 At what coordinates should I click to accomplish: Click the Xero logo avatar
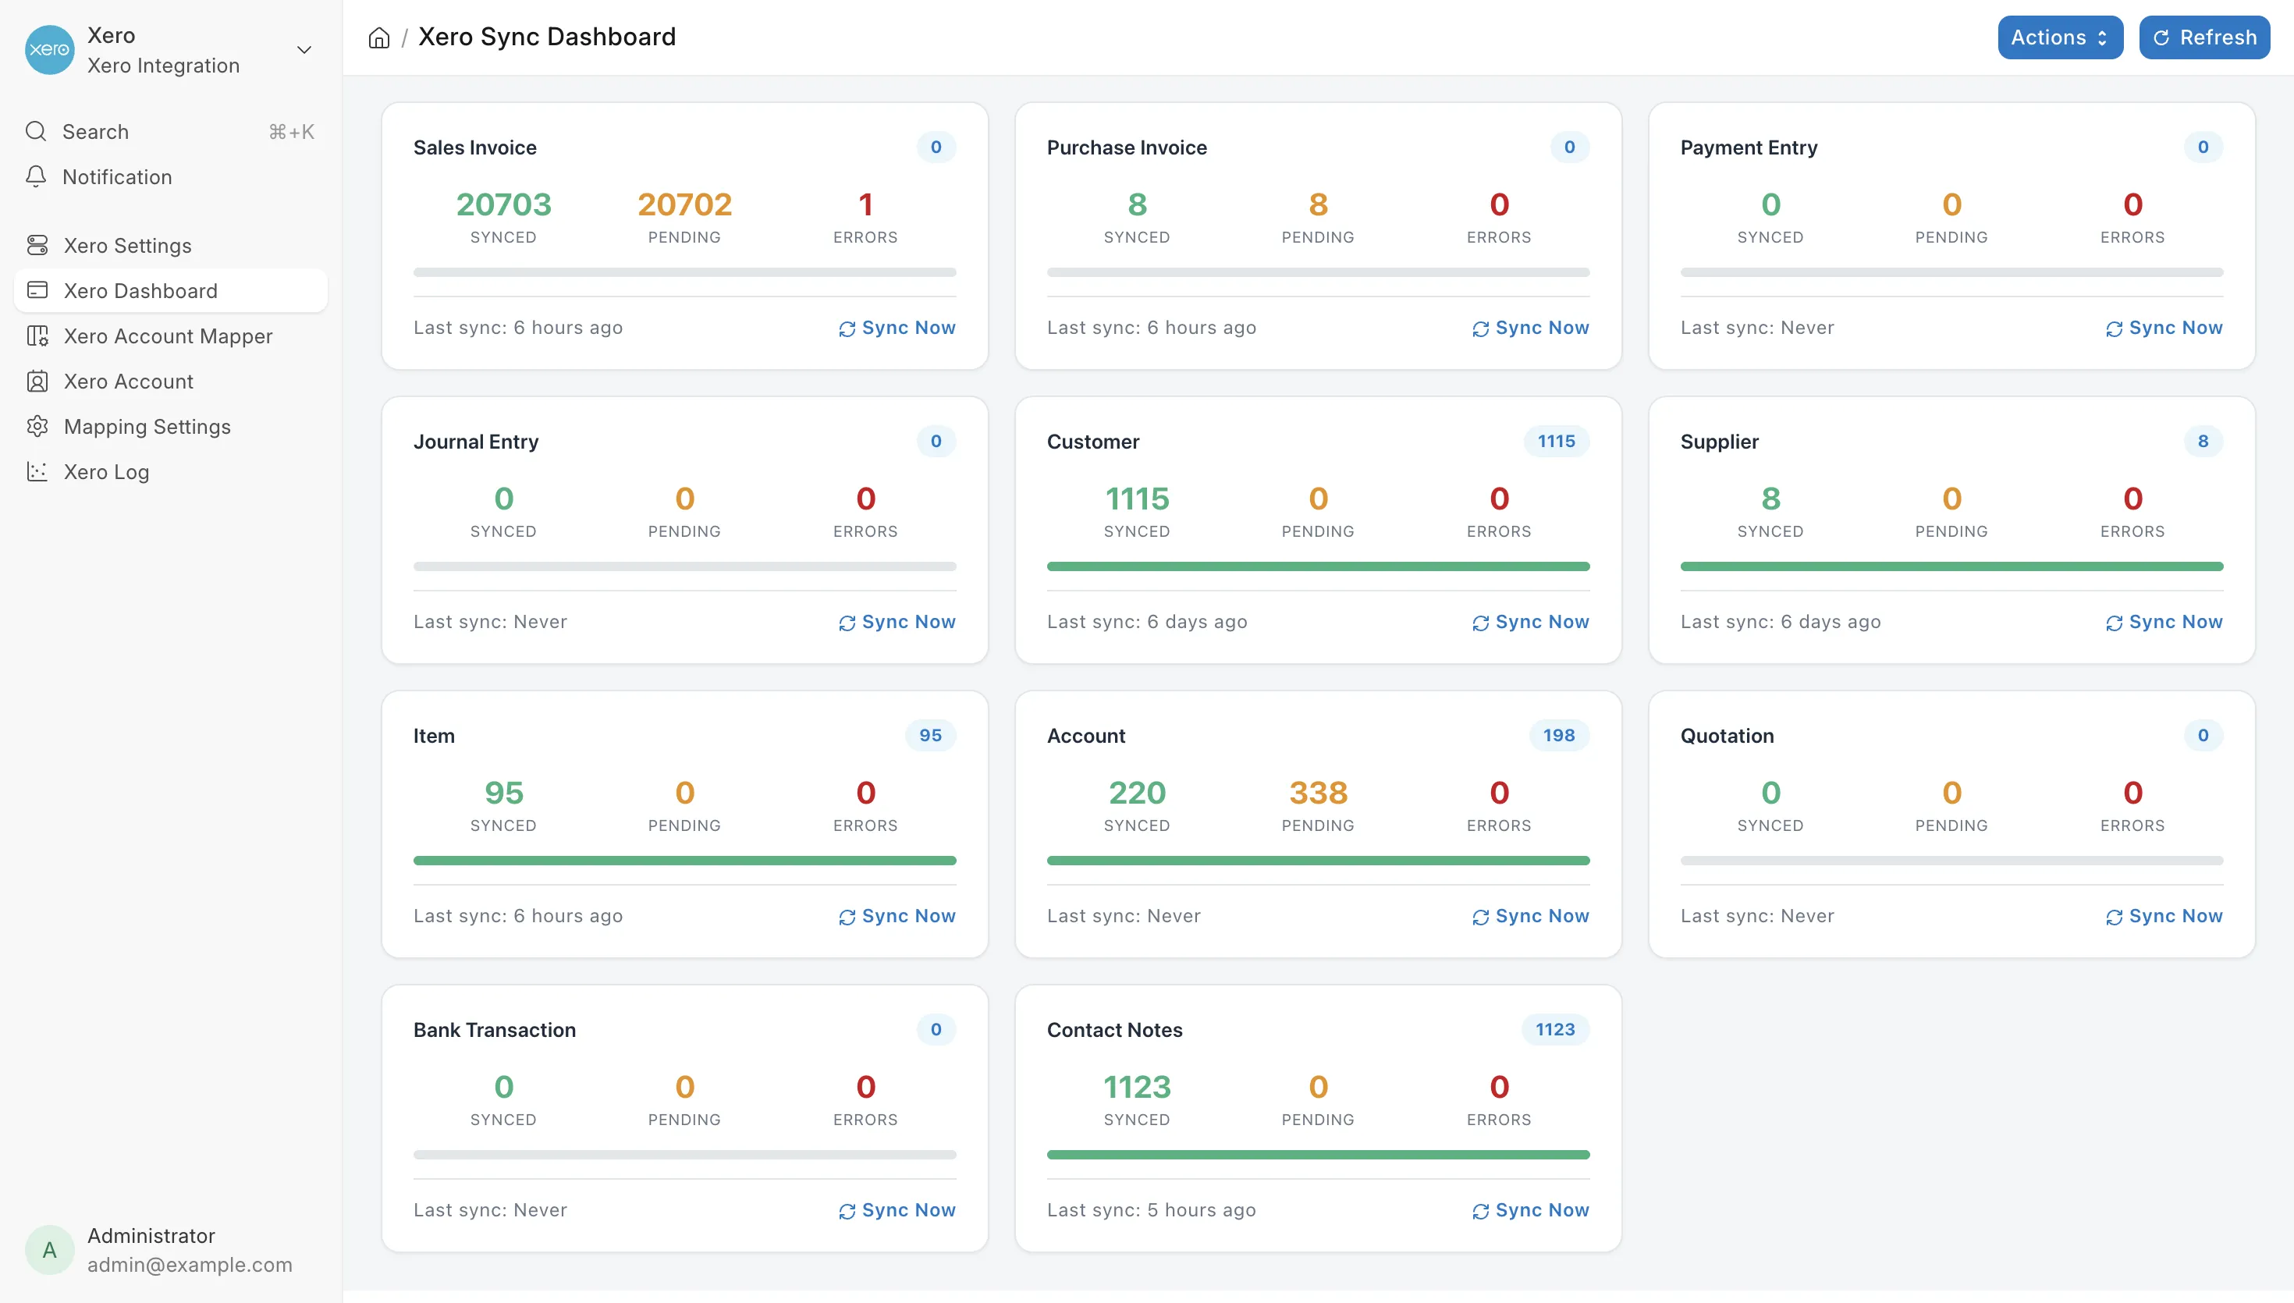pyautogui.click(x=49, y=50)
